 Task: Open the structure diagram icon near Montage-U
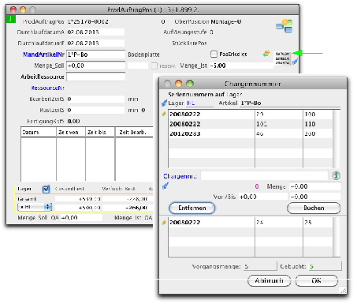[284, 26]
